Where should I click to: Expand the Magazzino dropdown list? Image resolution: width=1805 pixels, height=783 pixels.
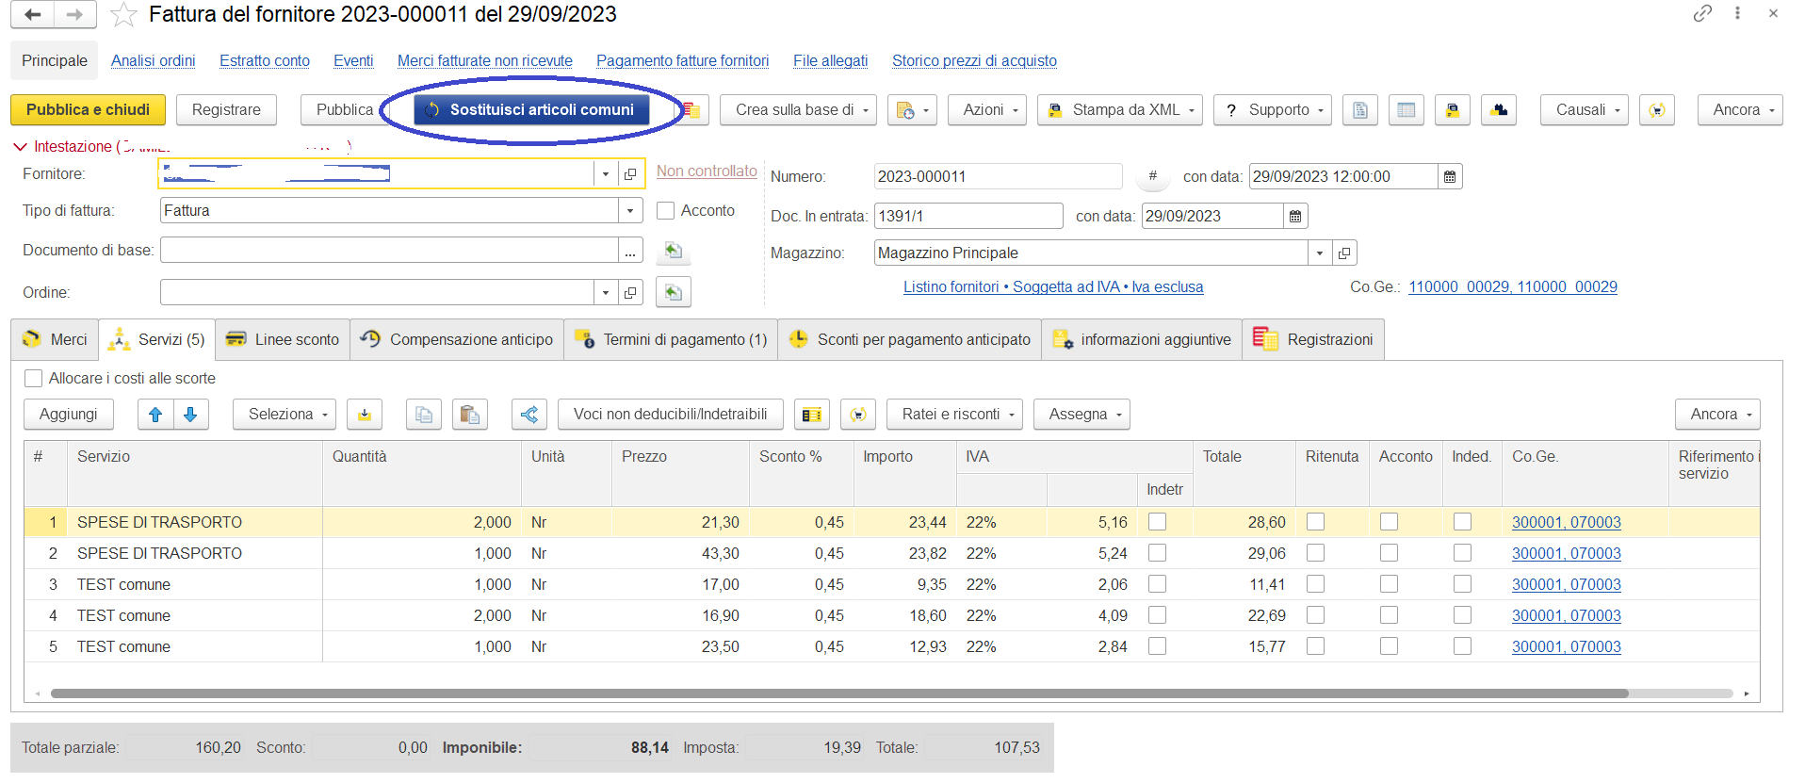tap(1320, 253)
